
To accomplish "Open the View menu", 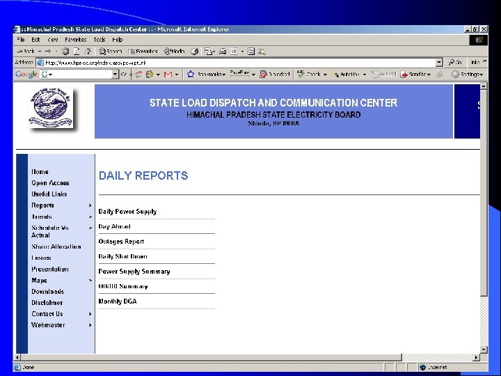I will [53, 40].
